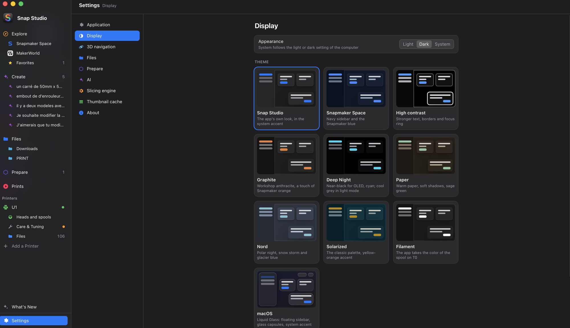Click the Explore compass icon
Screen dimensions: 570x328
point(5,34)
